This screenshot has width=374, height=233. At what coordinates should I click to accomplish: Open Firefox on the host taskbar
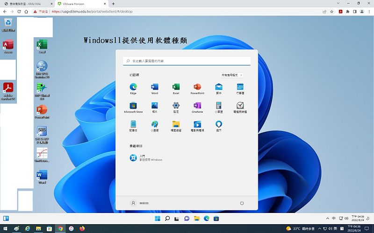[x=82, y=229]
